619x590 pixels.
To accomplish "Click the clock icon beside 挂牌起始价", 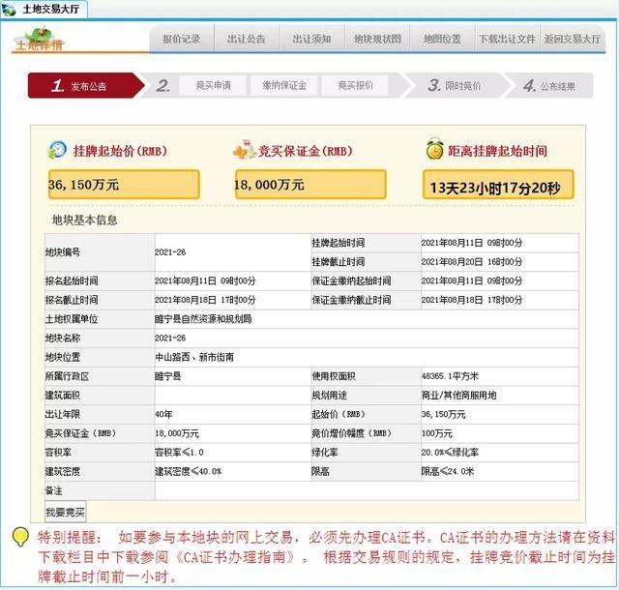I will pos(57,150).
